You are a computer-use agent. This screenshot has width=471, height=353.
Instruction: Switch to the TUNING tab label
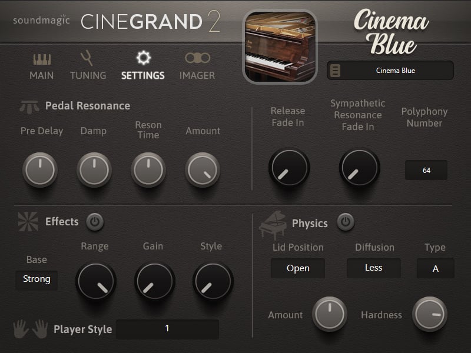pyautogui.click(x=88, y=75)
